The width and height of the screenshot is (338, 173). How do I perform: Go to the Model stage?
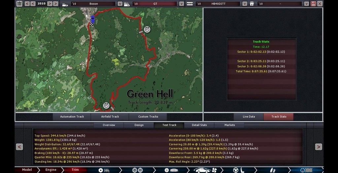(27, 170)
